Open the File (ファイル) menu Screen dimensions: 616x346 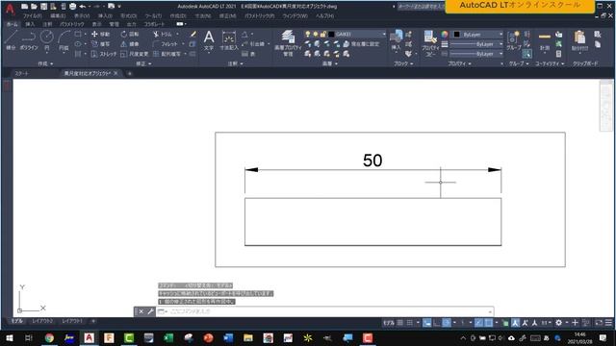tap(32, 16)
